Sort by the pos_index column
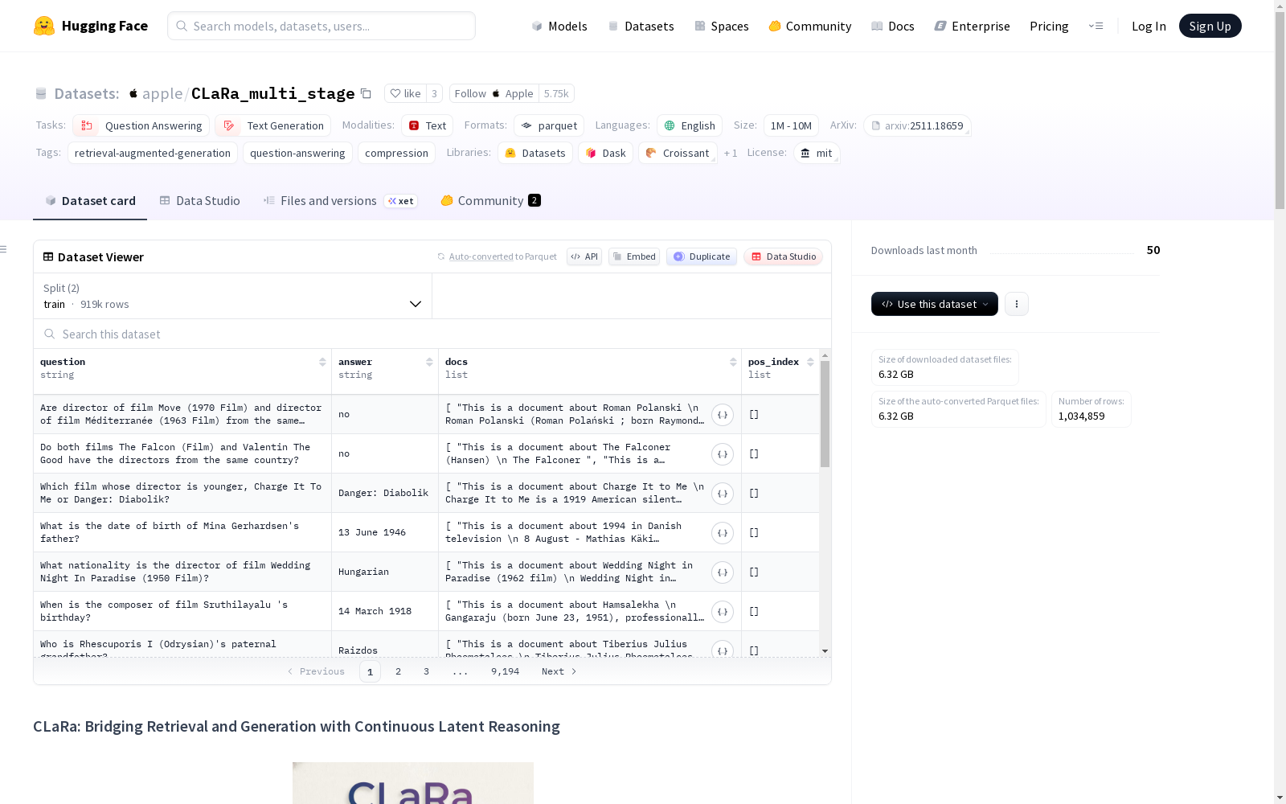This screenshot has height=804, width=1286. pos(810,362)
